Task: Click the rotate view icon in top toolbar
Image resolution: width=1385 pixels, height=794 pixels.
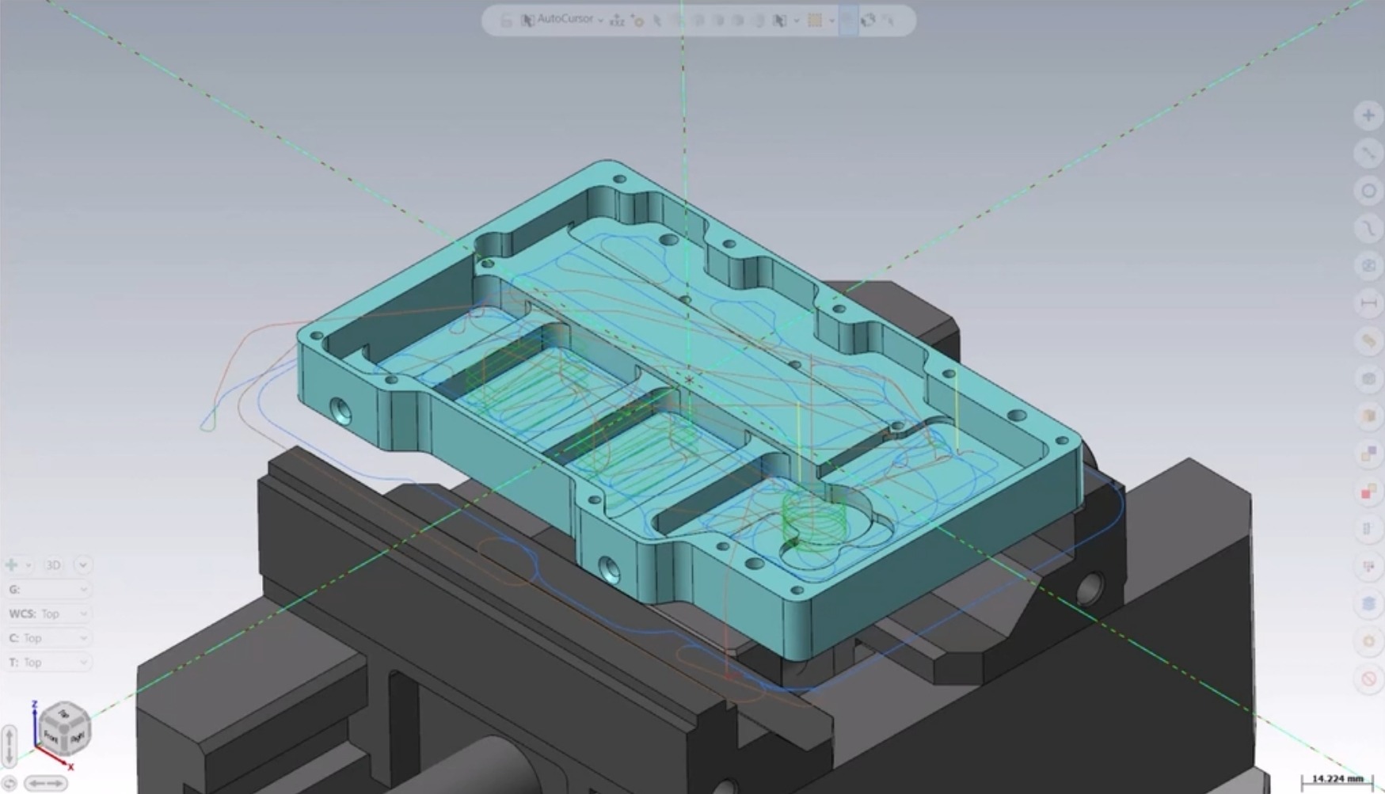Action: pos(868,21)
